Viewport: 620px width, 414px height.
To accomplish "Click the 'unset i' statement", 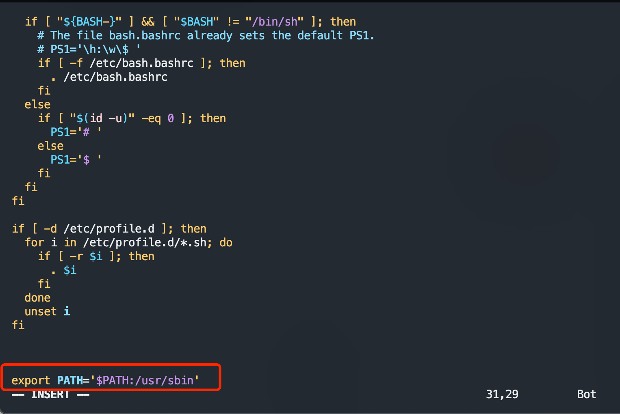I will (x=47, y=311).
